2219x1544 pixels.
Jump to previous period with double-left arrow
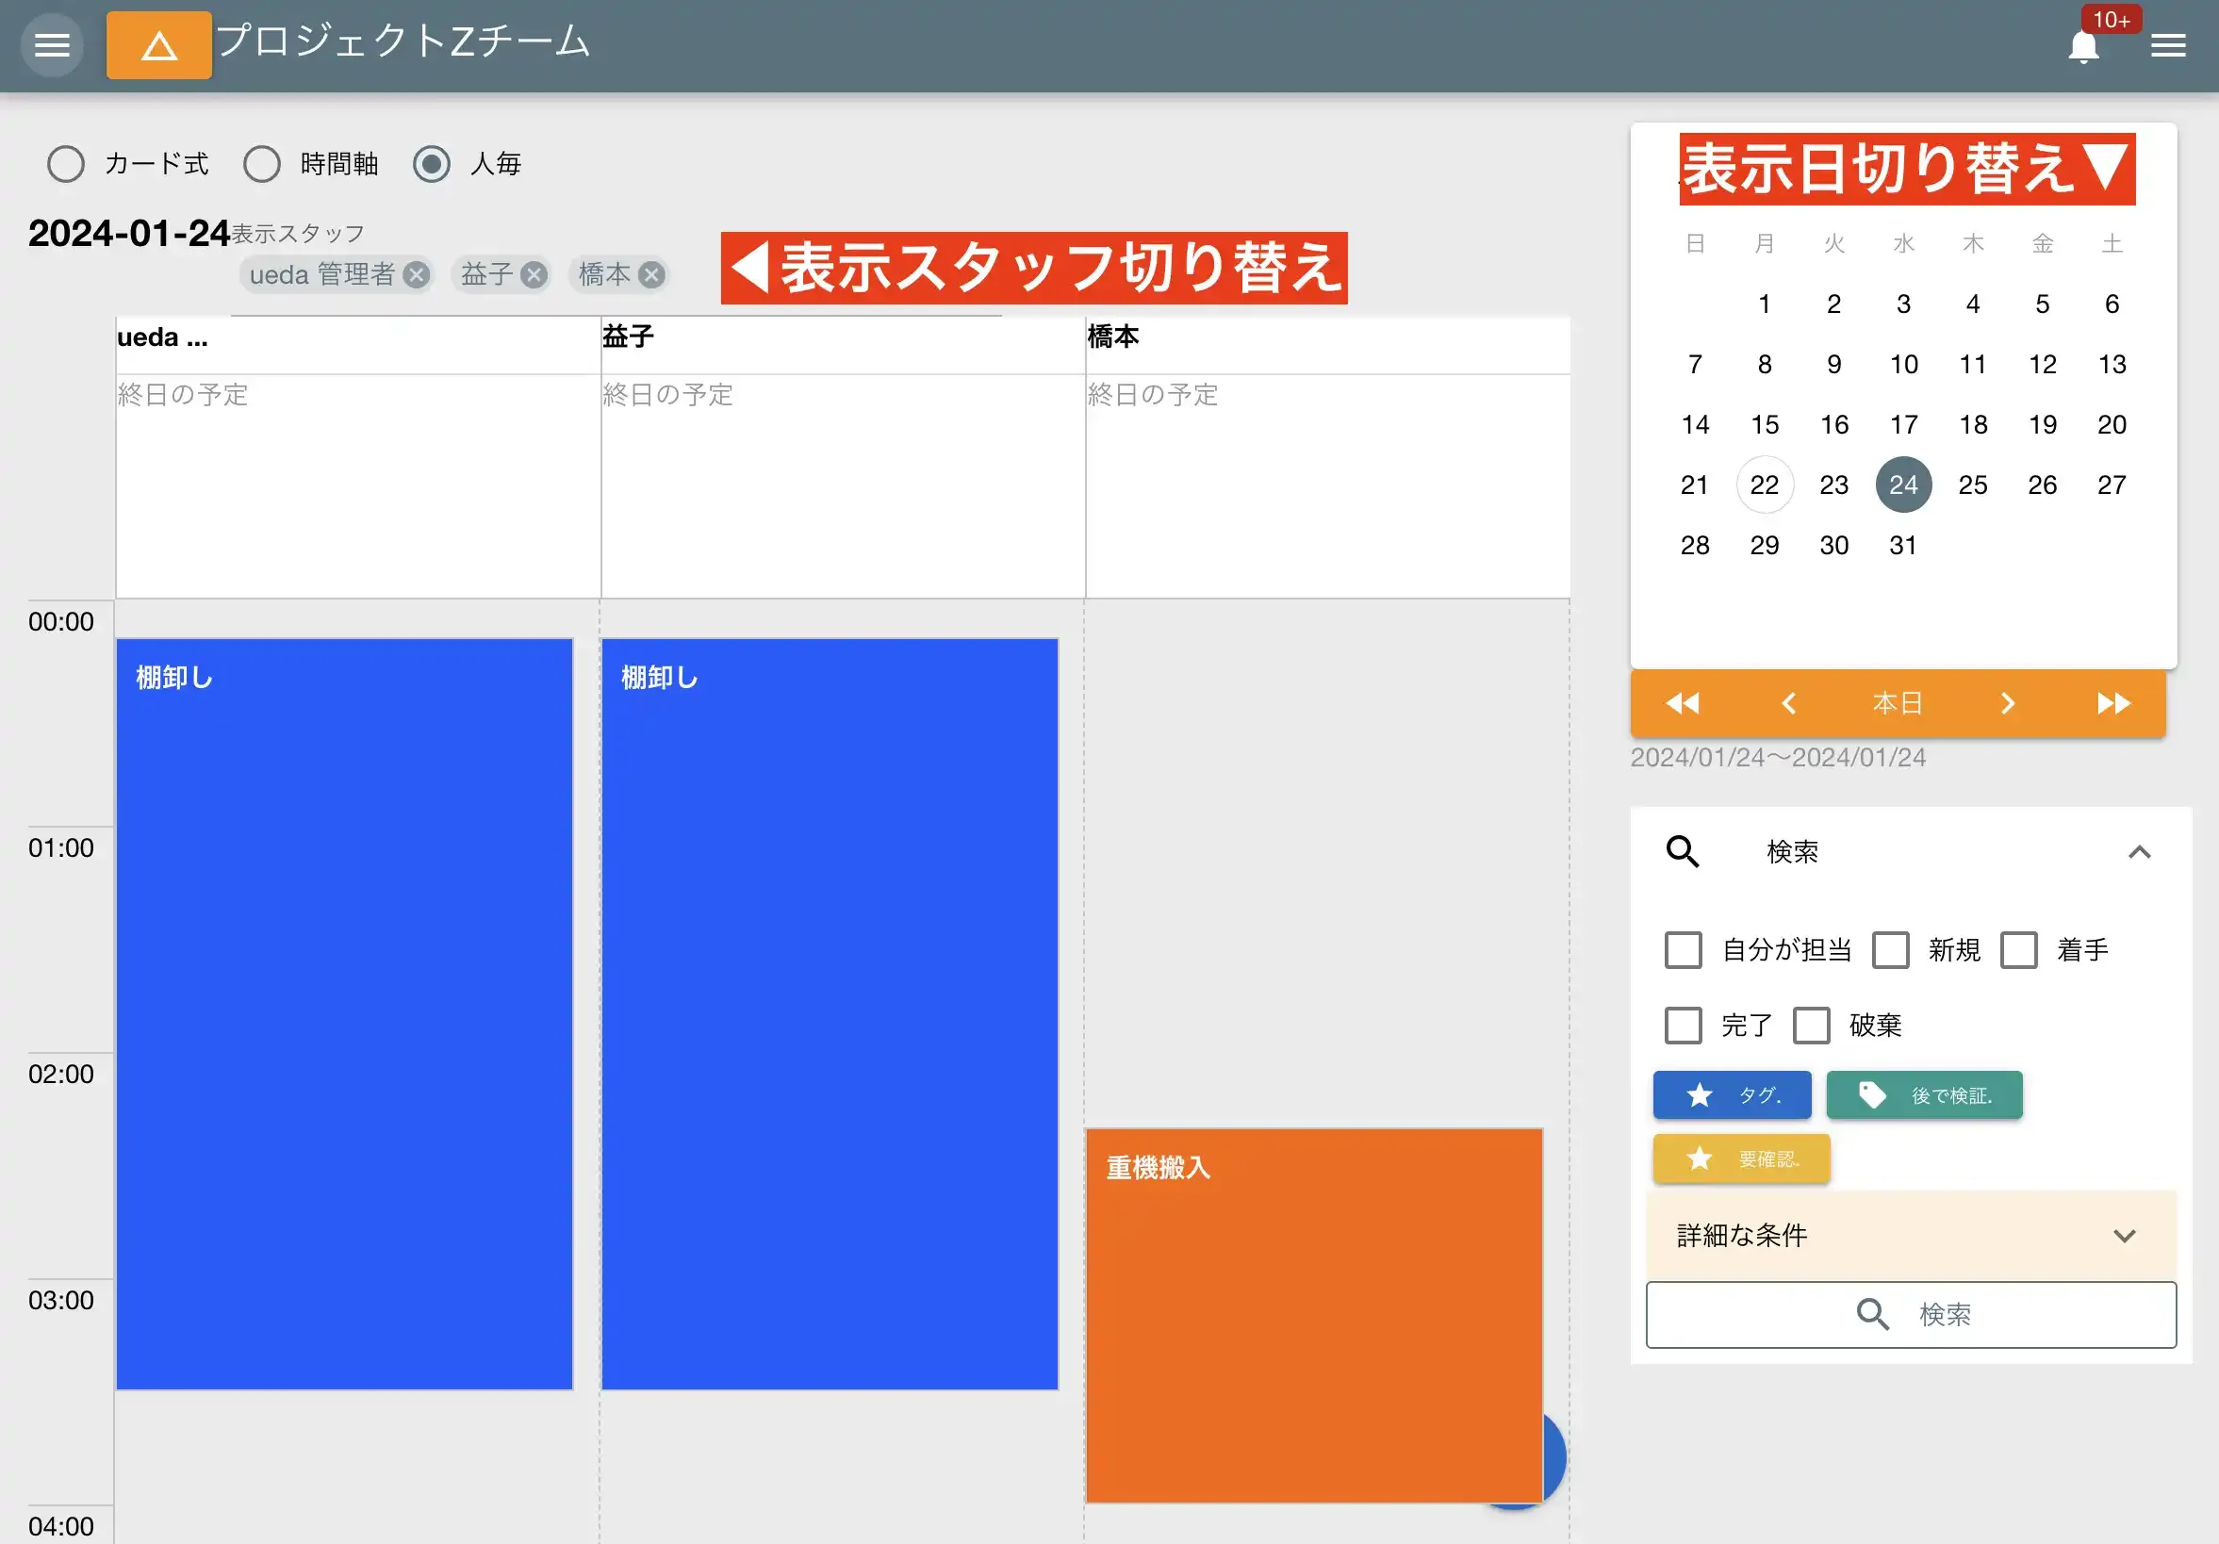coord(1682,703)
